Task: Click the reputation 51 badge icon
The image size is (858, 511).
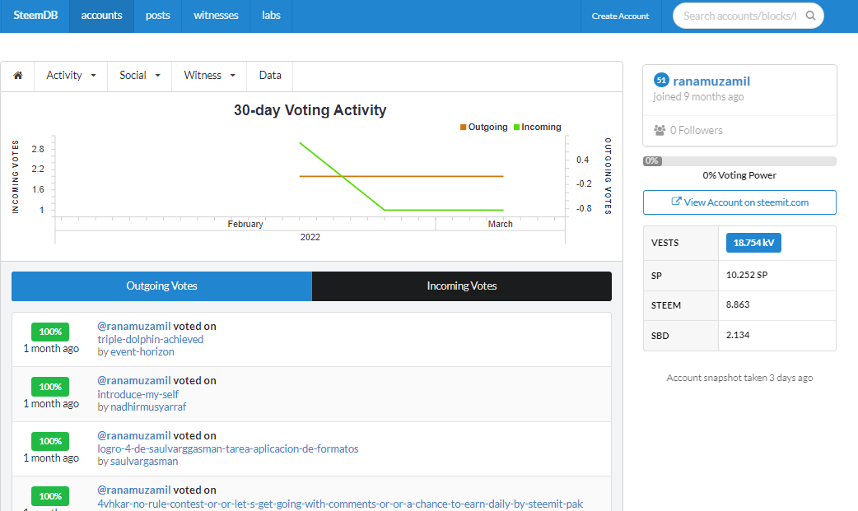Action: (x=661, y=81)
